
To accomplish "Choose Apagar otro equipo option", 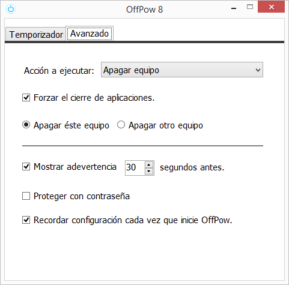I will [x=121, y=125].
